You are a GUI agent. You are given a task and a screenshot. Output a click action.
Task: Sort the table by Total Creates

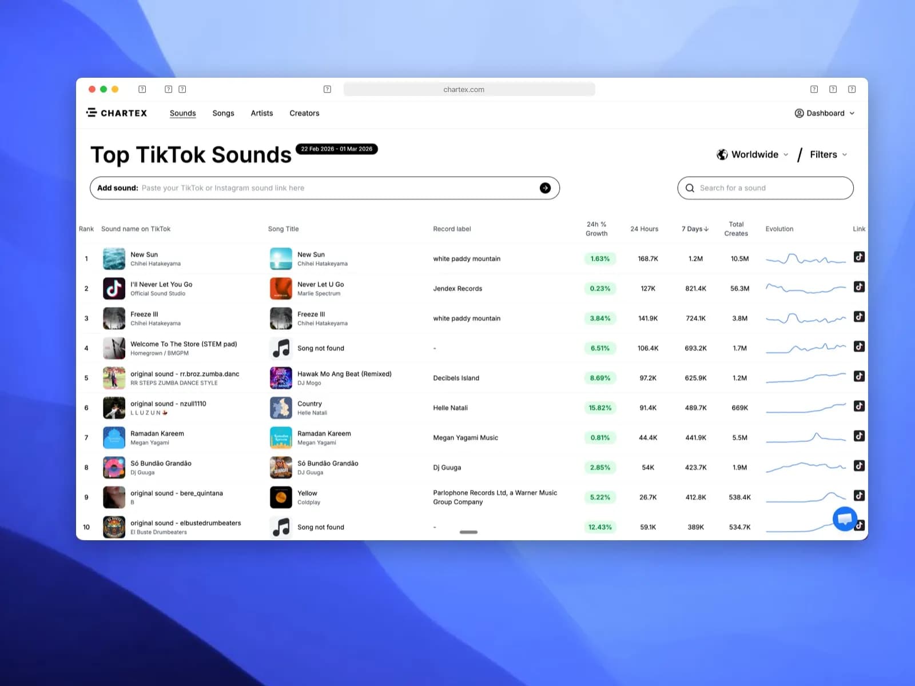click(x=736, y=228)
